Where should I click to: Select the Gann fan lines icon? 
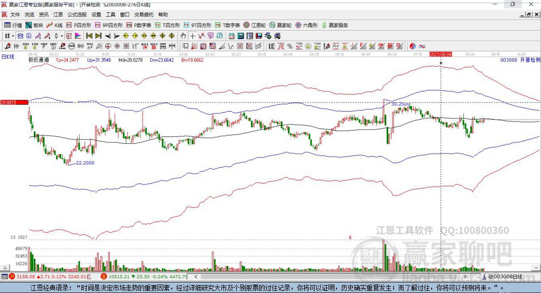point(194,46)
